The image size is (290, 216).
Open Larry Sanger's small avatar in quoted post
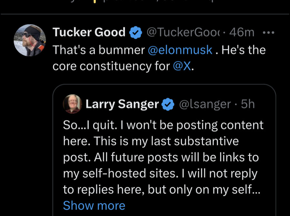pos(72,104)
